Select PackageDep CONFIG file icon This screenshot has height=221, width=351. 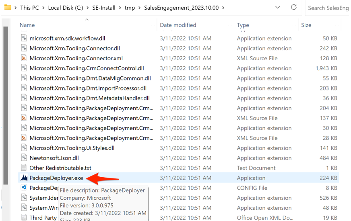[24, 188]
